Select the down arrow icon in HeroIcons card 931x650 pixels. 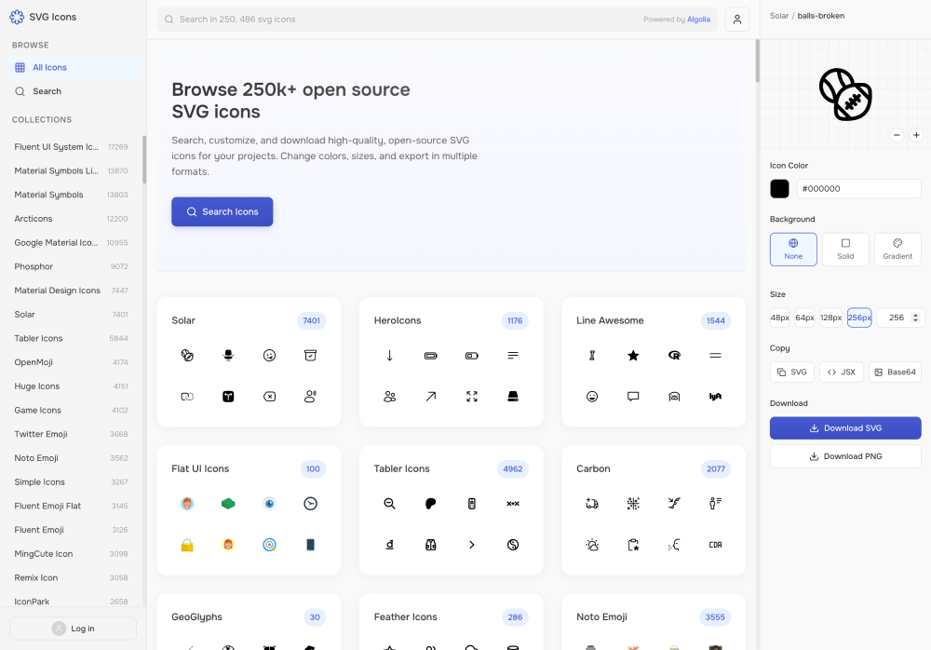pyautogui.click(x=389, y=356)
